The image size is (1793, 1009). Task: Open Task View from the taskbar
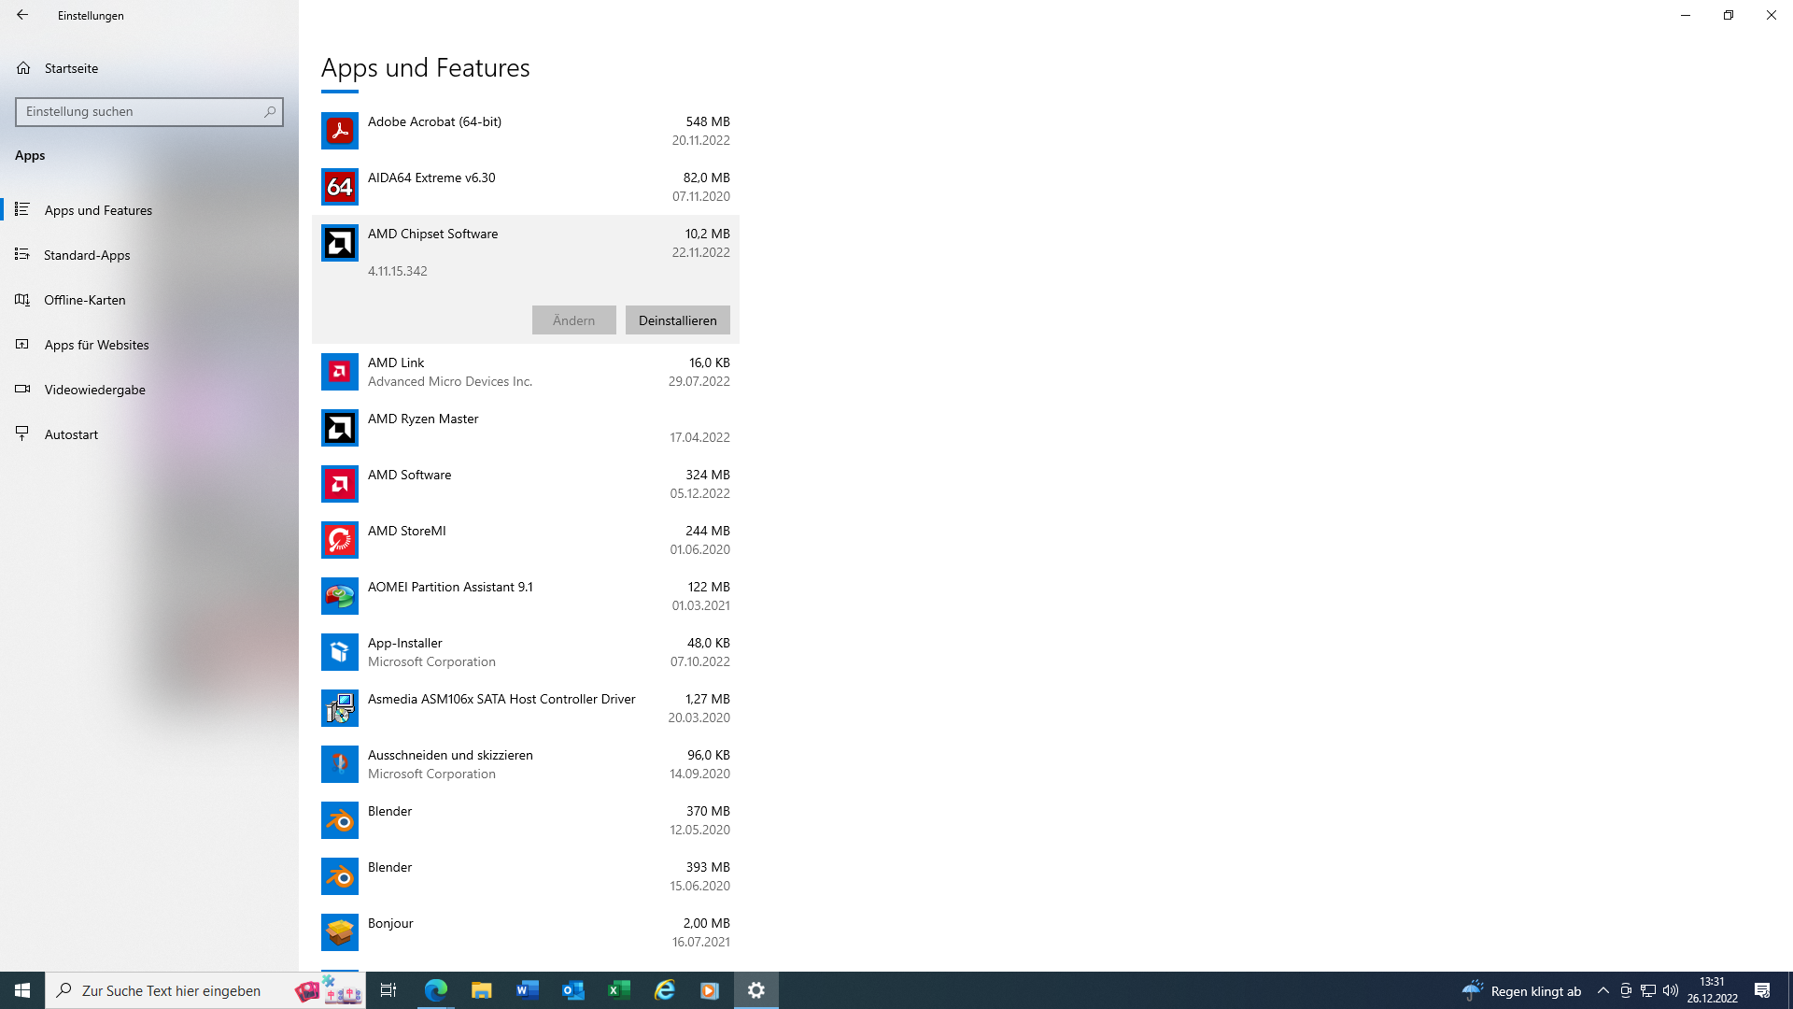click(x=388, y=989)
